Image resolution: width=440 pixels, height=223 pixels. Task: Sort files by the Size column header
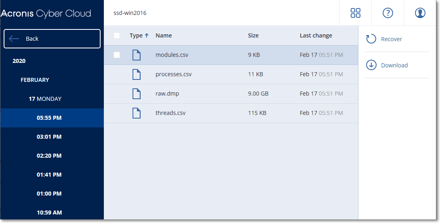pyautogui.click(x=253, y=35)
